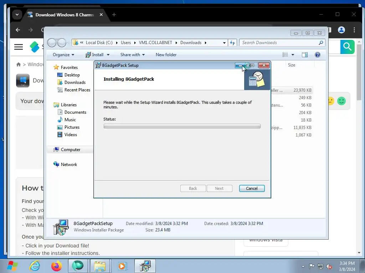This screenshot has width=365, height=273.
Task: Click the Explorer forward navigation button
Action: [x=61, y=43]
